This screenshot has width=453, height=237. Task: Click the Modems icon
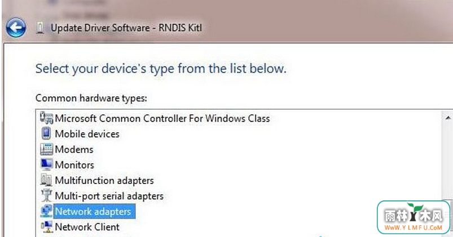tap(46, 149)
